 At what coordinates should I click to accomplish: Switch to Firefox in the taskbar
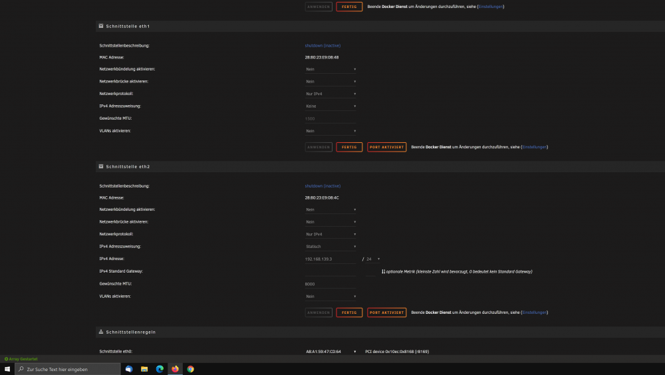(175, 369)
